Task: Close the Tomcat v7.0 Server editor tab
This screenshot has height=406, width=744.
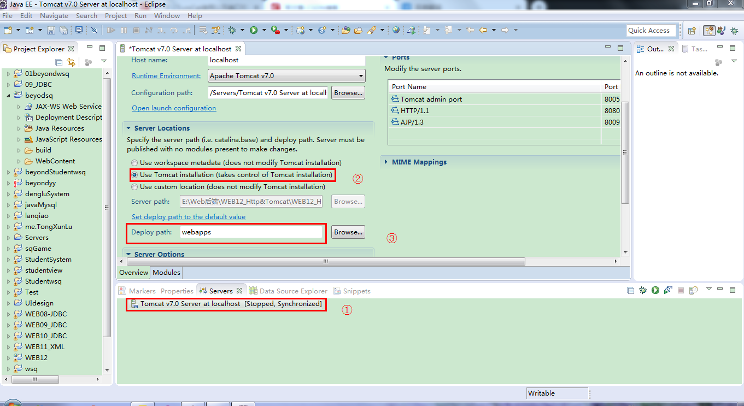Action: point(238,49)
